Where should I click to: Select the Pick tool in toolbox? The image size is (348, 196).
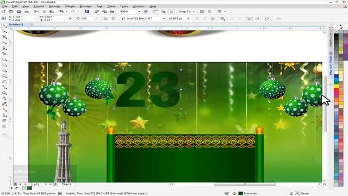4,26
